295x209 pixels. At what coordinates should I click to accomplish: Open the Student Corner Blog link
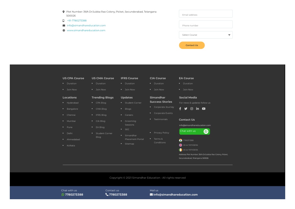(x=104, y=135)
